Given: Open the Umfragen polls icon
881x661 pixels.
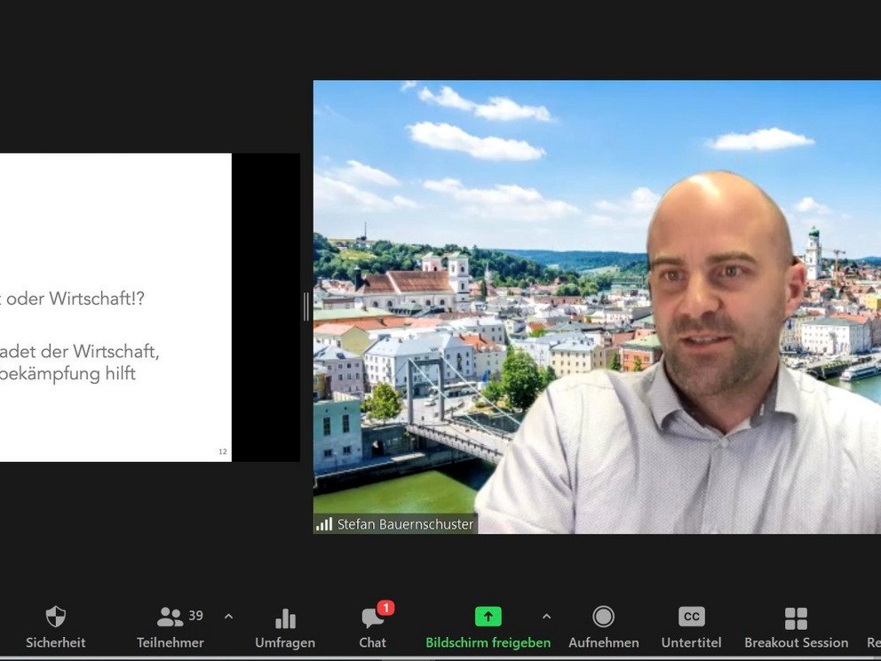Looking at the screenshot, I should pyautogui.click(x=285, y=617).
